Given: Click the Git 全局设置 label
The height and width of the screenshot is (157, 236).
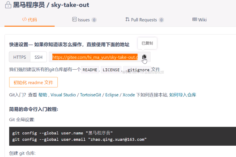Looking at the screenshot, I should [x=22, y=120].
